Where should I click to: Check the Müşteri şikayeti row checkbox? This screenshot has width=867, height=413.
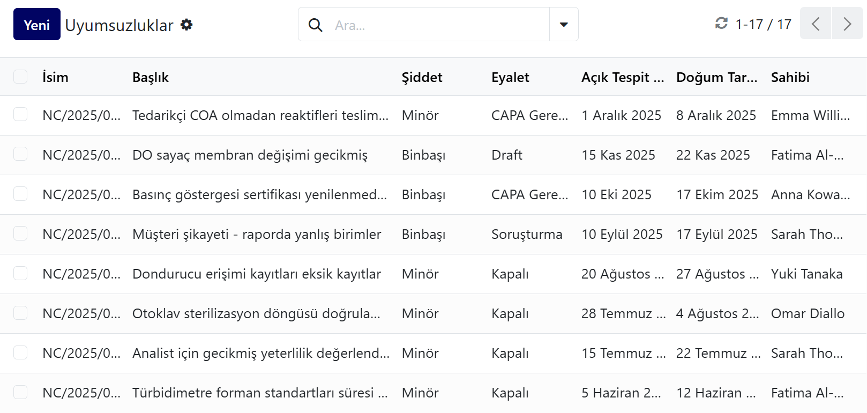tap(20, 233)
